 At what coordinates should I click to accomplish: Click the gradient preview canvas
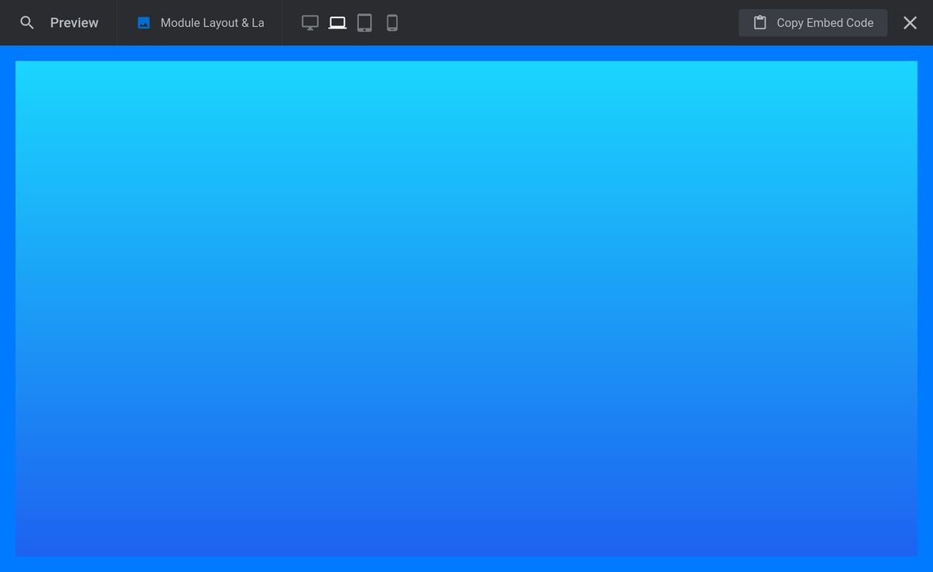[466, 309]
